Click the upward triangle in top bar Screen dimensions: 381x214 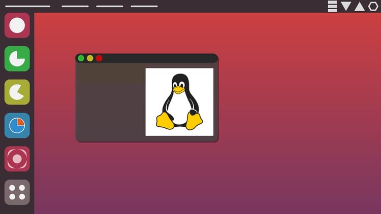click(x=360, y=6)
